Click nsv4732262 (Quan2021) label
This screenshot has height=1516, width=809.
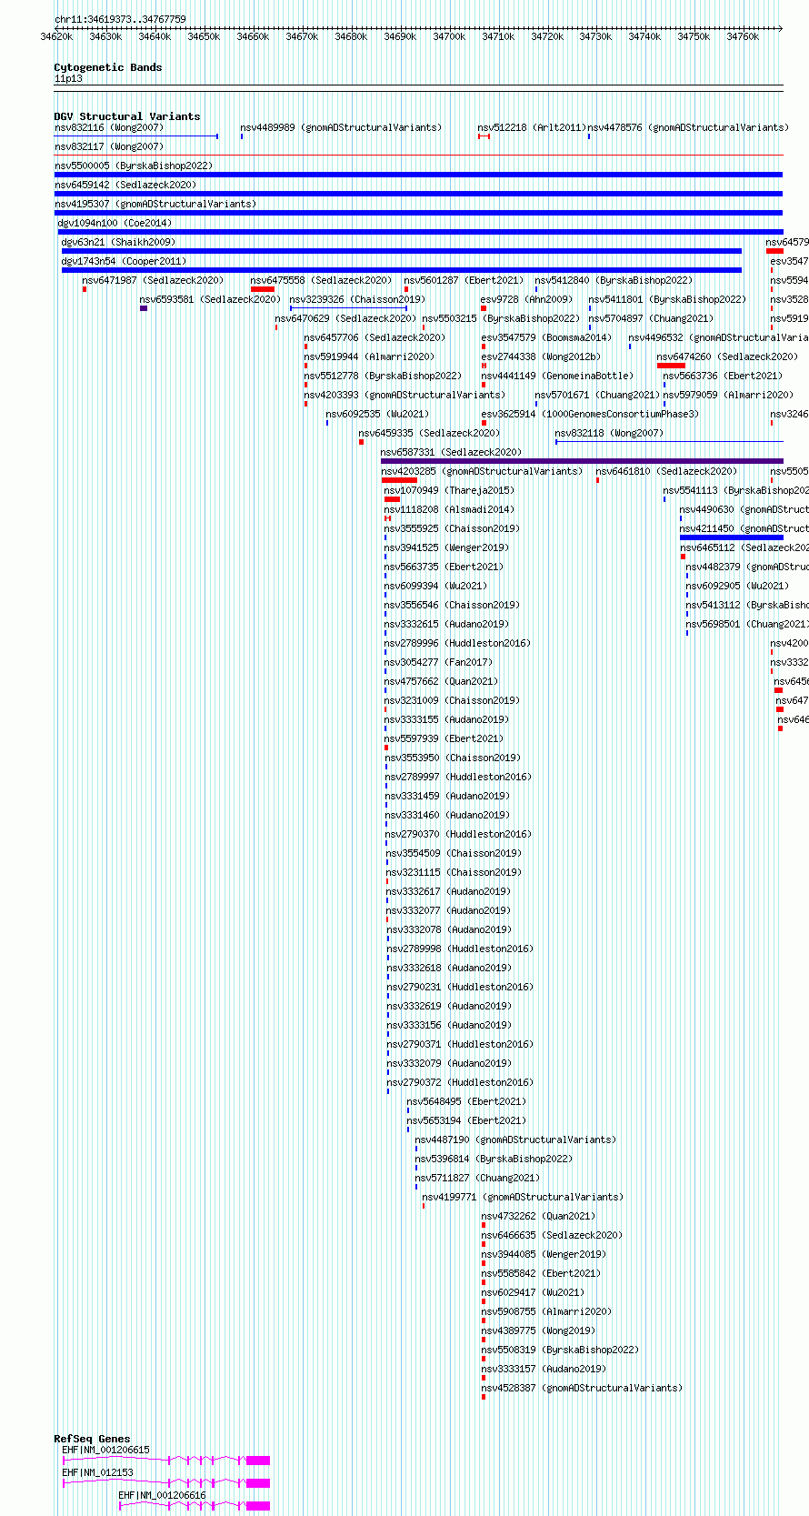(538, 1216)
